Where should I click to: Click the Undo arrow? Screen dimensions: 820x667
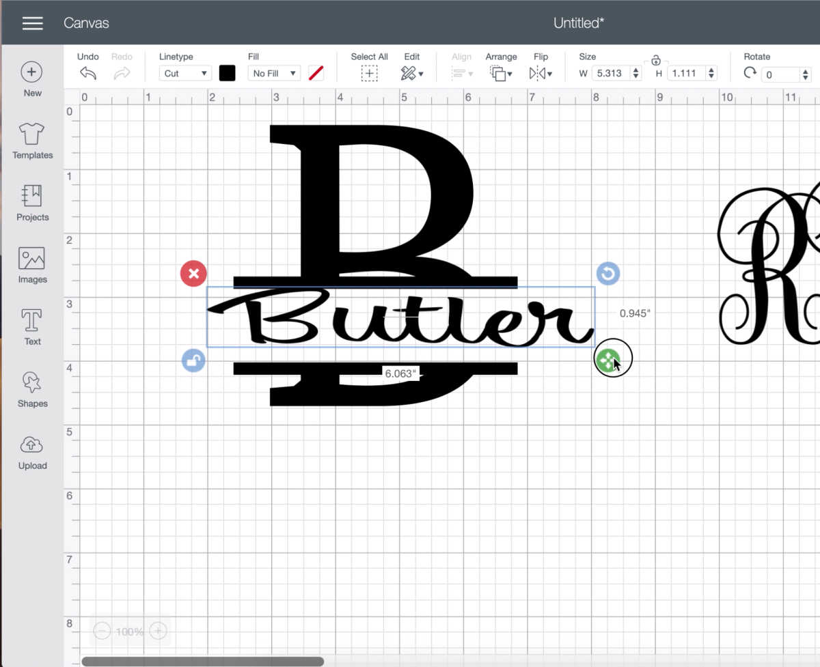[x=88, y=74]
